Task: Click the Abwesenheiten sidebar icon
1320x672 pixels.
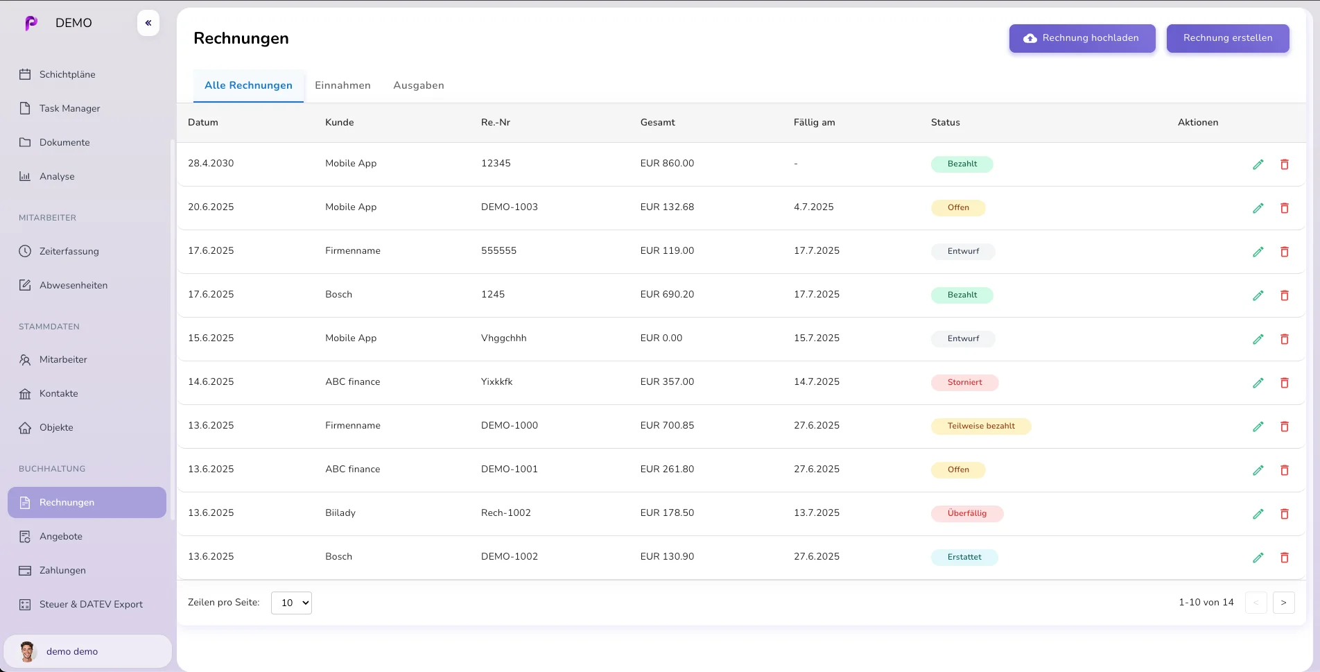Action: pyautogui.click(x=24, y=285)
